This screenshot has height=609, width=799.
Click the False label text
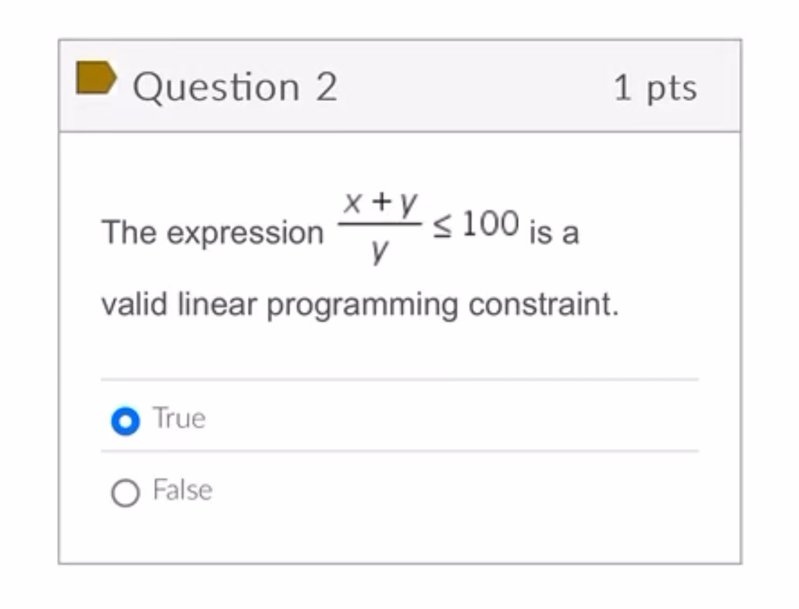click(181, 490)
